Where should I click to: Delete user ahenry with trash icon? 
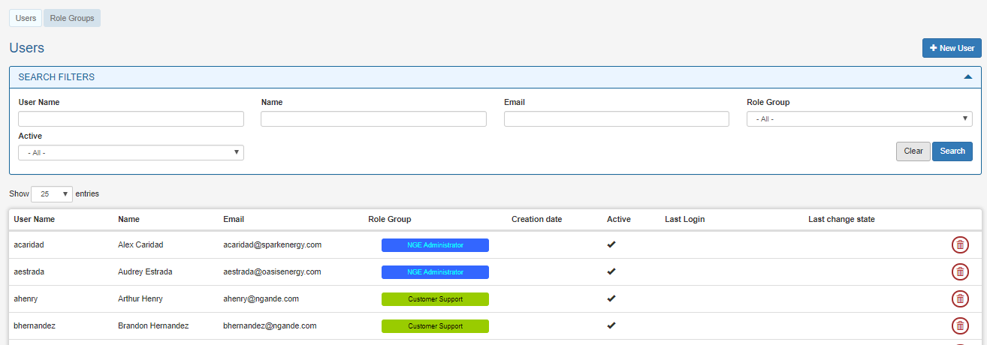tap(960, 298)
